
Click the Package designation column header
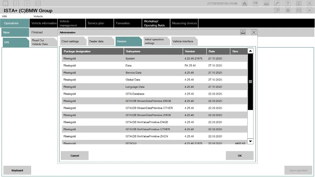point(93,51)
